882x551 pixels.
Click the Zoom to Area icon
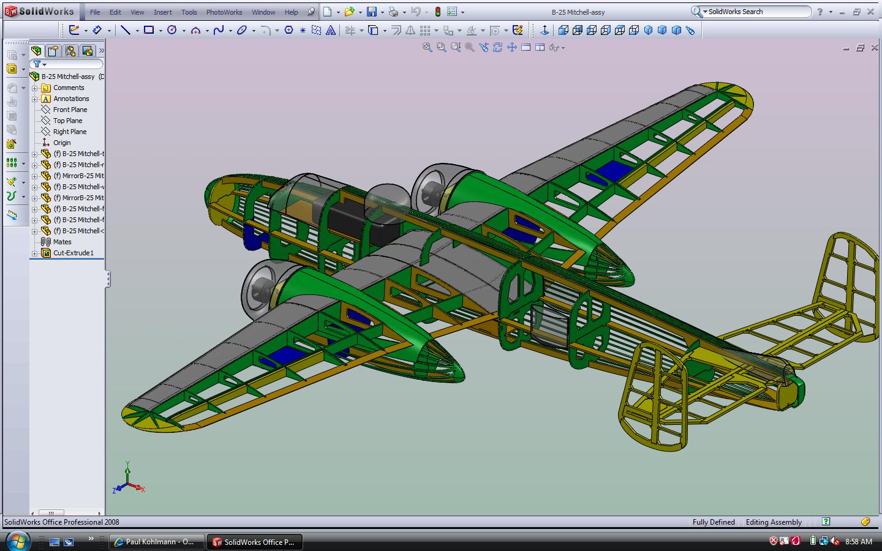(x=441, y=47)
